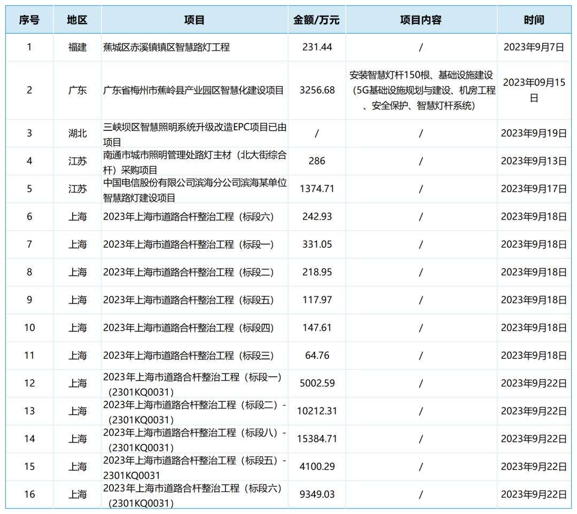The height and width of the screenshot is (514, 577).
Task: Select the amount cell 3256.68
Action: (317, 90)
